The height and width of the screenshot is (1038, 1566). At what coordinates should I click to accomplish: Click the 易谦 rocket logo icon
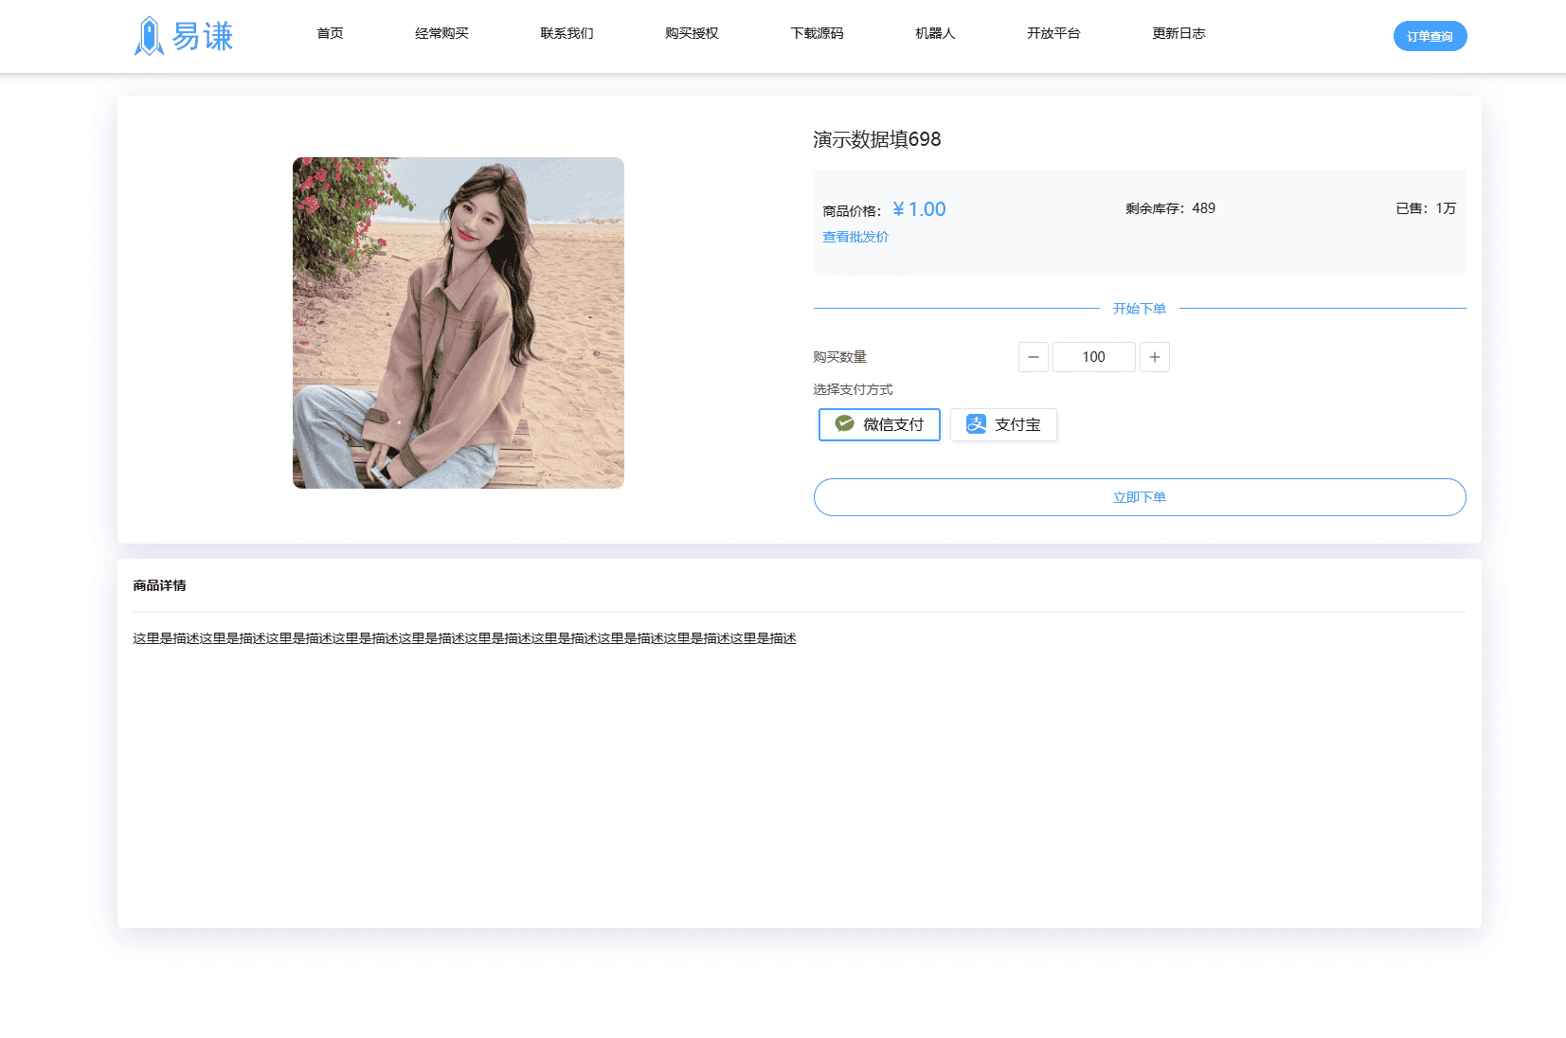pos(149,36)
